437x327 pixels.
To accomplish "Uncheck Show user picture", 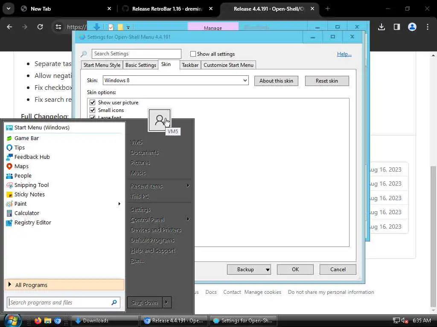I will (93, 103).
